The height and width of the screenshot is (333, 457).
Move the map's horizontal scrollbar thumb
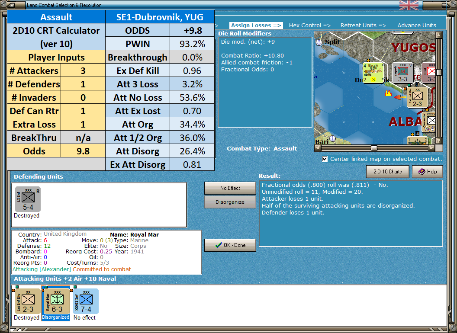click(374, 148)
